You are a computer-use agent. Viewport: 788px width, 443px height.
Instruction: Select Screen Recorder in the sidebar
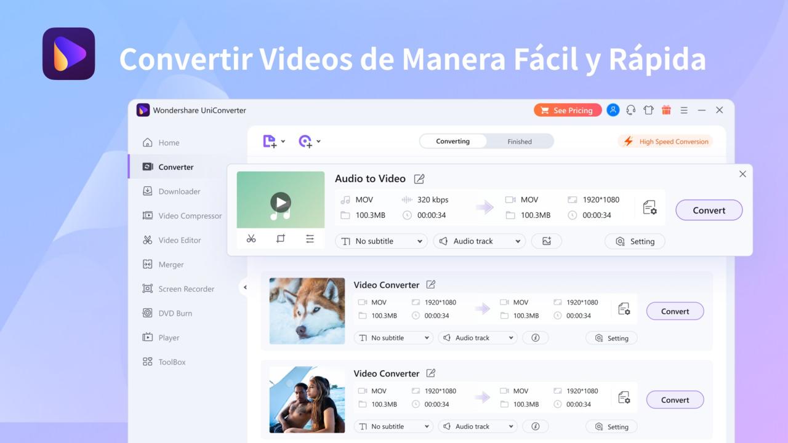point(186,289)
